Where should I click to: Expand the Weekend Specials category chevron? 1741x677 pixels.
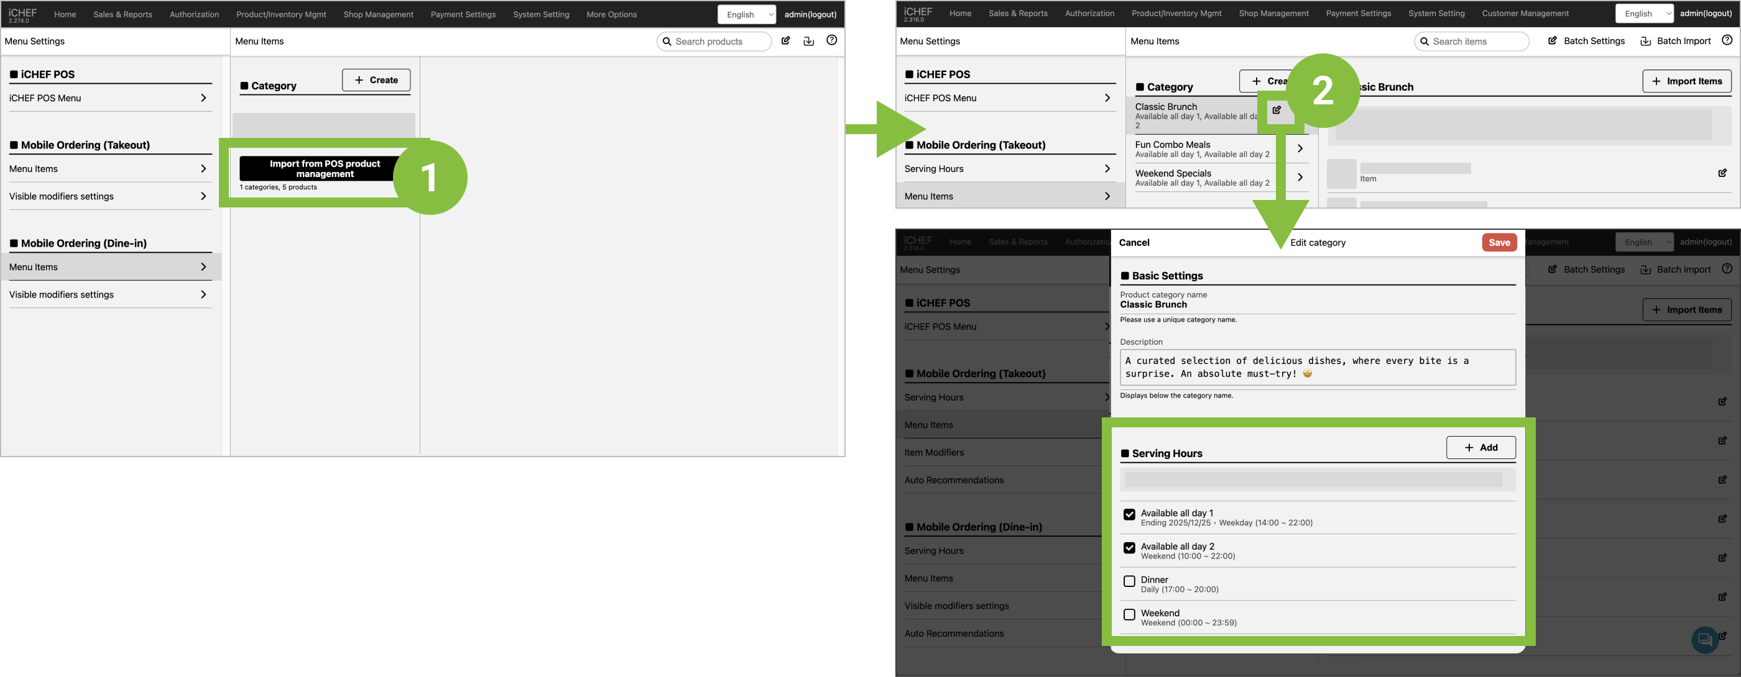(x=1299, y=178)
